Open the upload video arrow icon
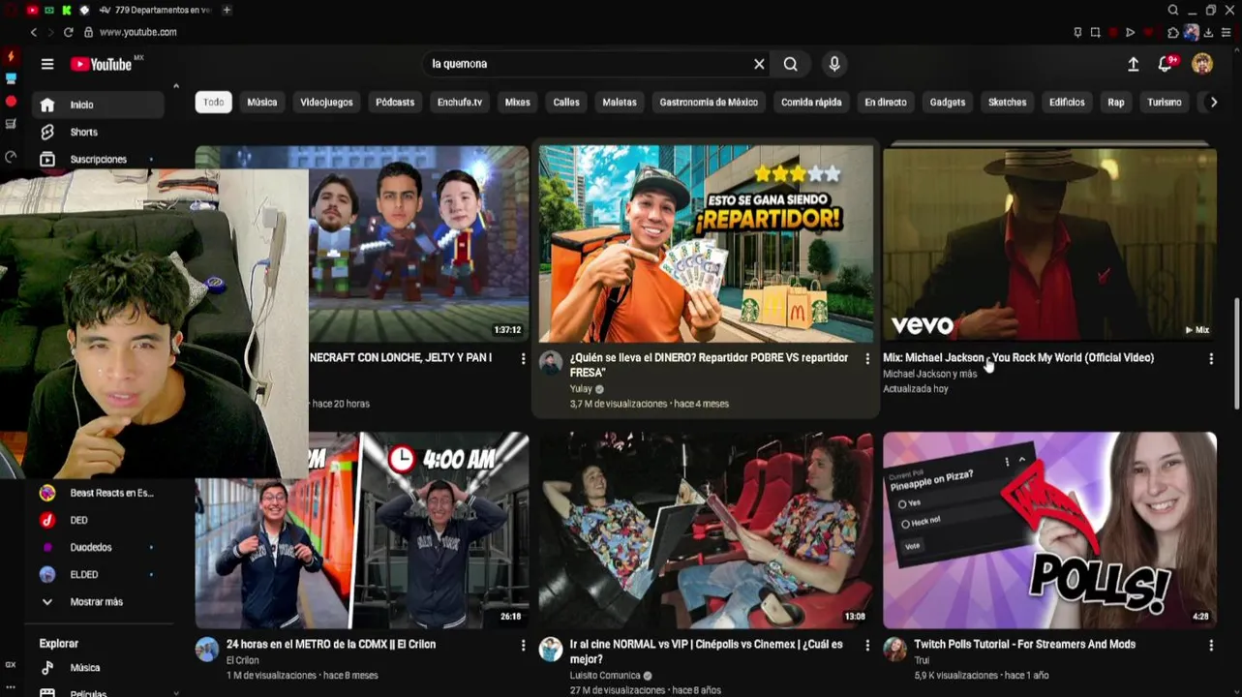1242x697 pixels. point(1134,64)
